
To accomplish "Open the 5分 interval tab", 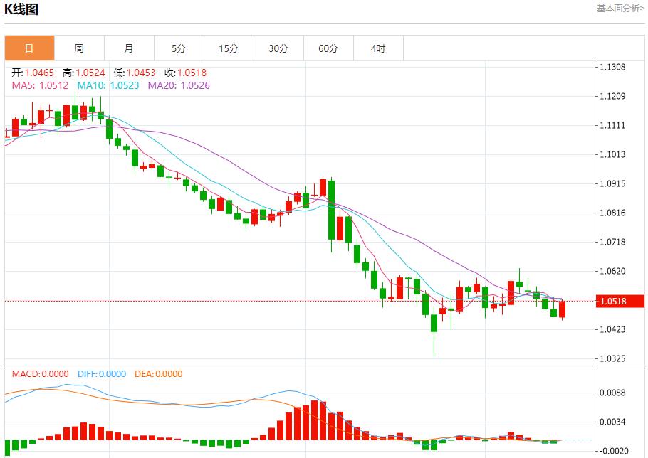I will click(x=179, y=48).
